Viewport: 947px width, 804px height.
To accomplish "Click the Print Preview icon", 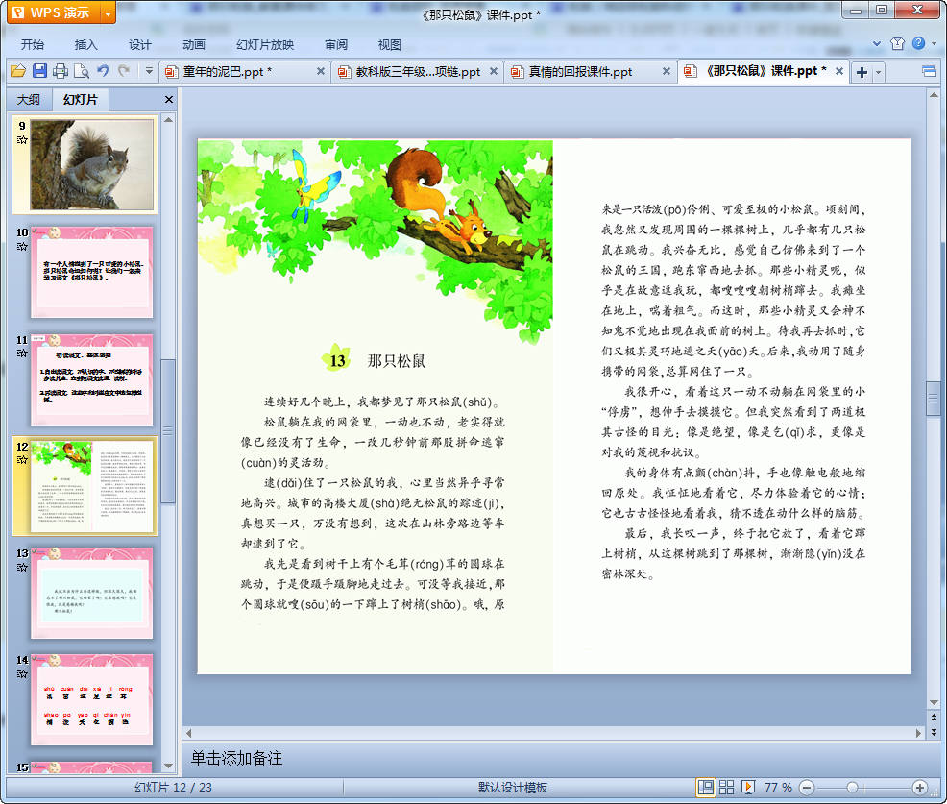I will click(x=81, y=71).
